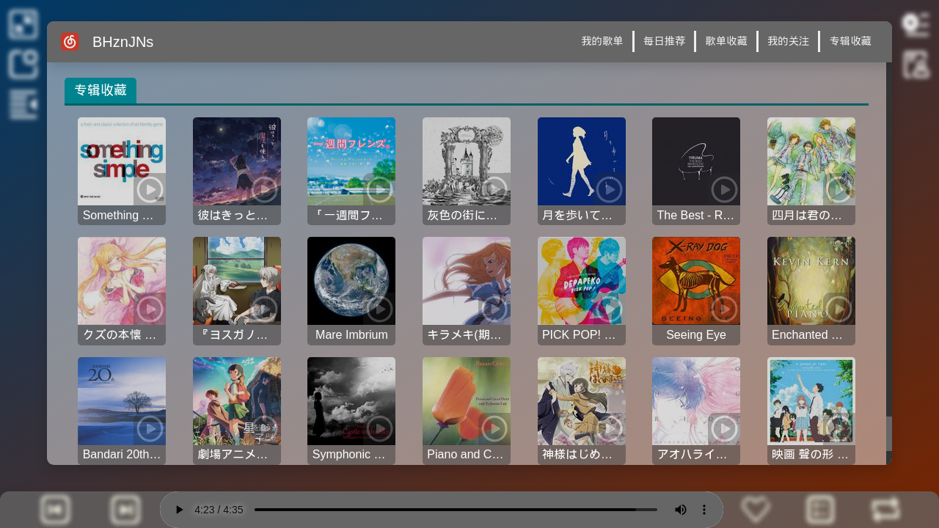This screenshot has height=528, width=939.
Task: Mute audio with the speaker icon
Action: coord(681,510)
